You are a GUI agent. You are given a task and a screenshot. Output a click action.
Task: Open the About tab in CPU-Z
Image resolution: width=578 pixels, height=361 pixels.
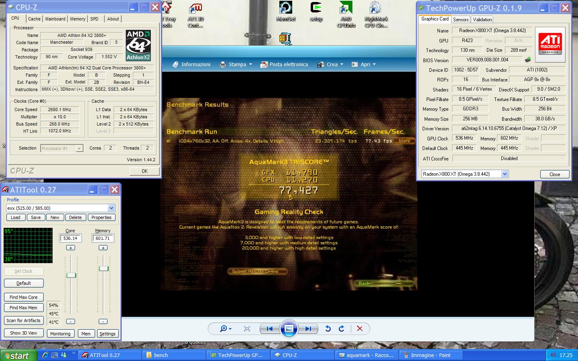[113, 19]
